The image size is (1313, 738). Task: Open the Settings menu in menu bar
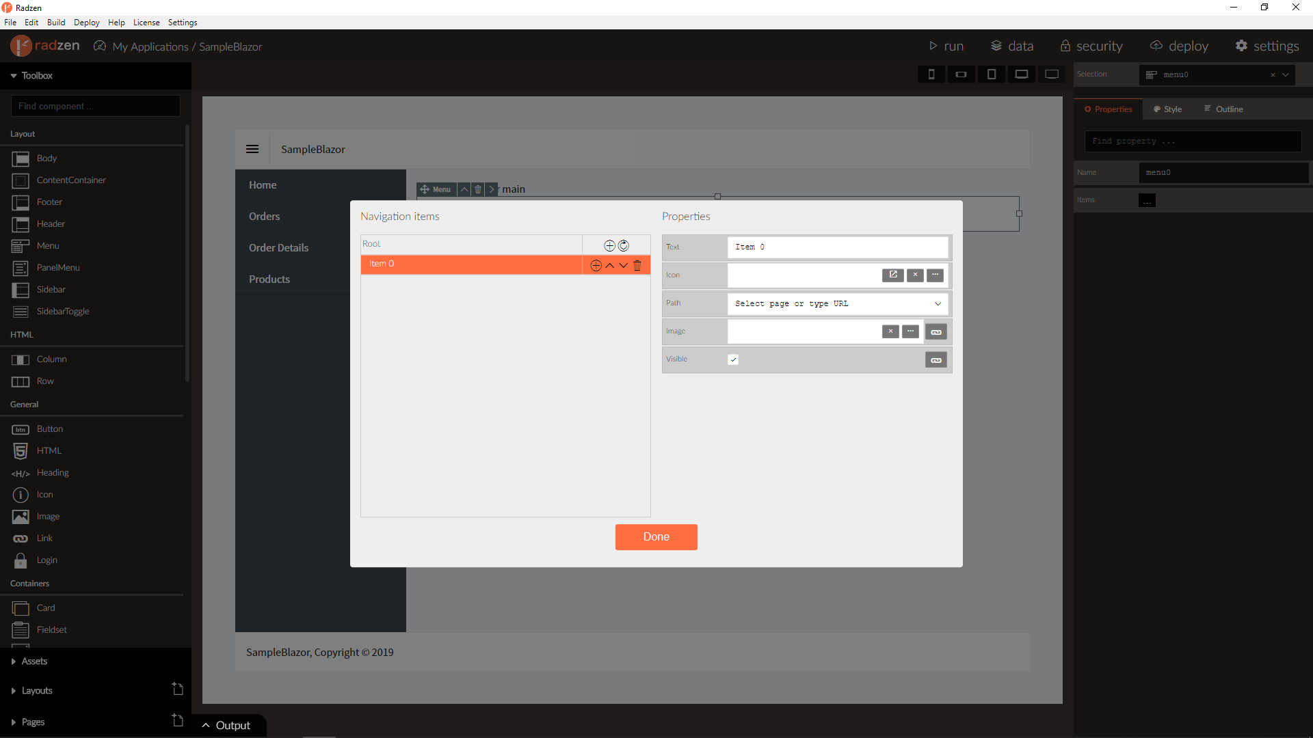[x=183, y=23]
